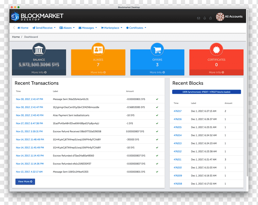Click the Aliases count 7
The width and height of the screenshot is (258, 205).
98,65
